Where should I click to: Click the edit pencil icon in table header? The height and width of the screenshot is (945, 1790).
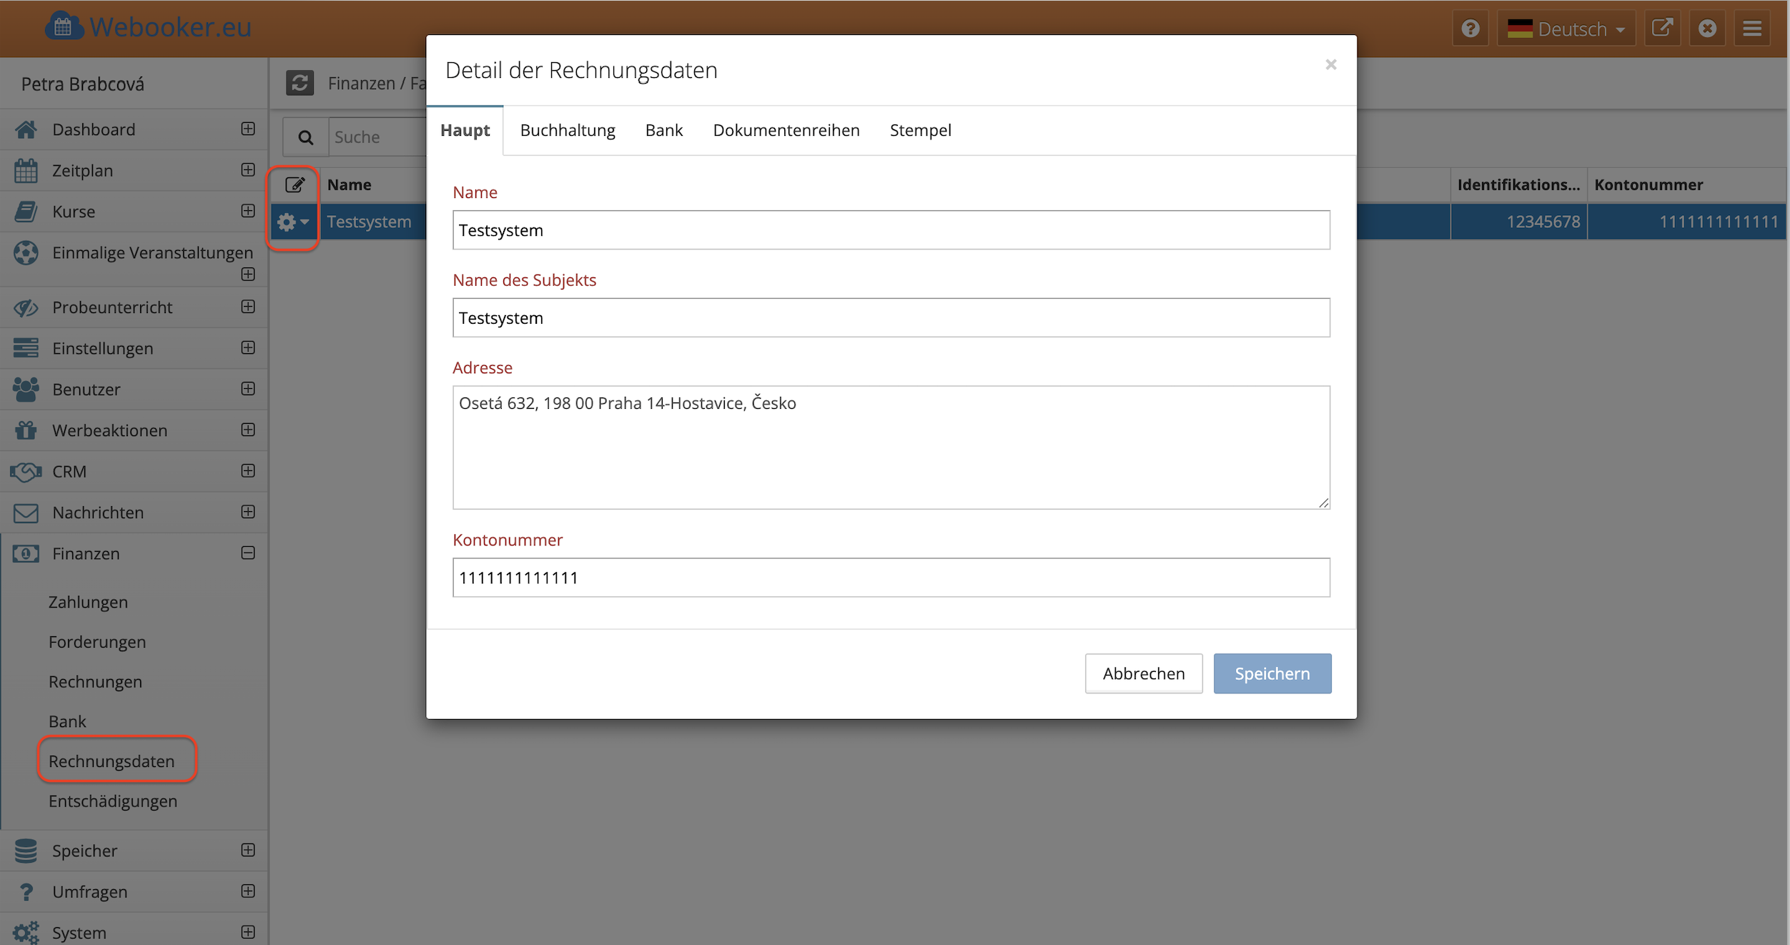coord(295,185)
